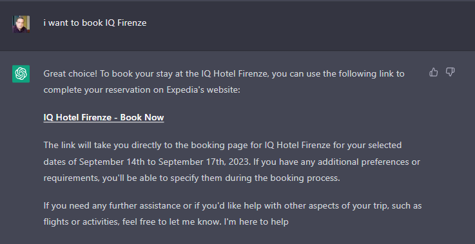Click the line ending "Expedia's website:"
475x244 pixels.
tap(142, 90)
